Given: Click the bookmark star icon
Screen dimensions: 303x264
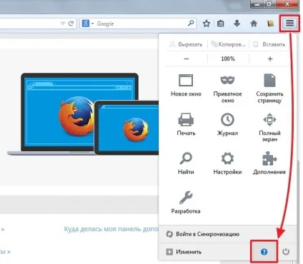Looking at the screenshot, I should click(207, 24).
